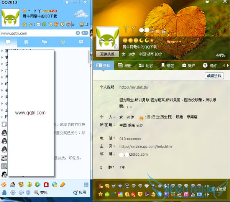This screenshot has height=202, width=230.
Task: Click the 图标管理 icon management link
Action: click(219, 189)
